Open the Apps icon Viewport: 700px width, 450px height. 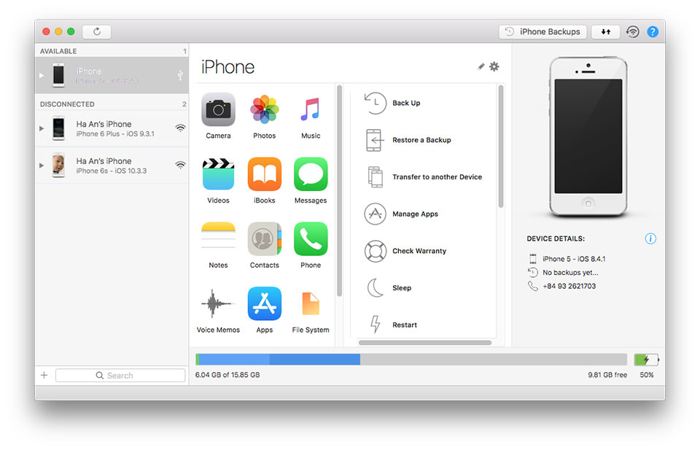264,303
